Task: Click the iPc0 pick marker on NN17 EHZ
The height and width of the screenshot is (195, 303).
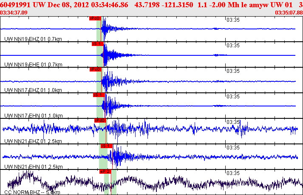Action: pos(95,69)
